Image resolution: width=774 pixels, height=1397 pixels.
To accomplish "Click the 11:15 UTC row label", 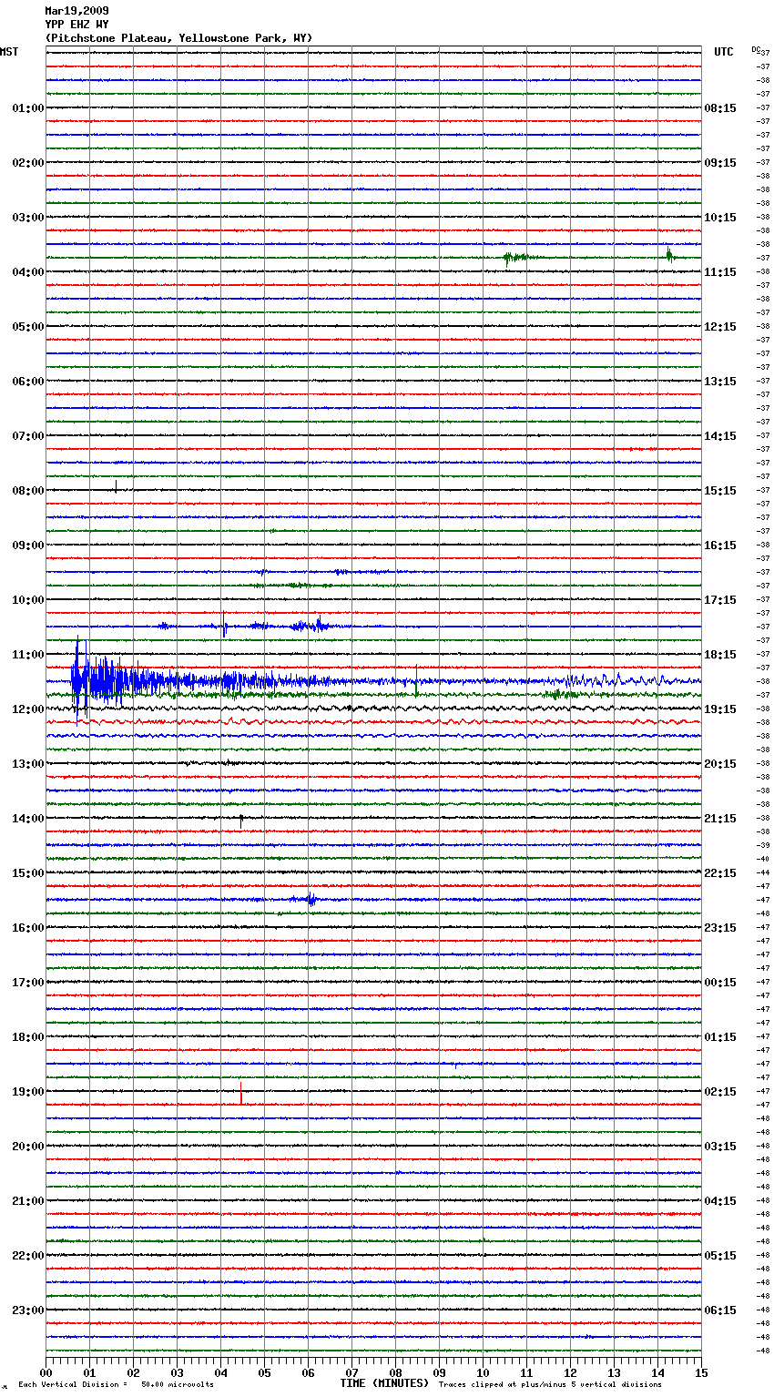I will [720, 272].
